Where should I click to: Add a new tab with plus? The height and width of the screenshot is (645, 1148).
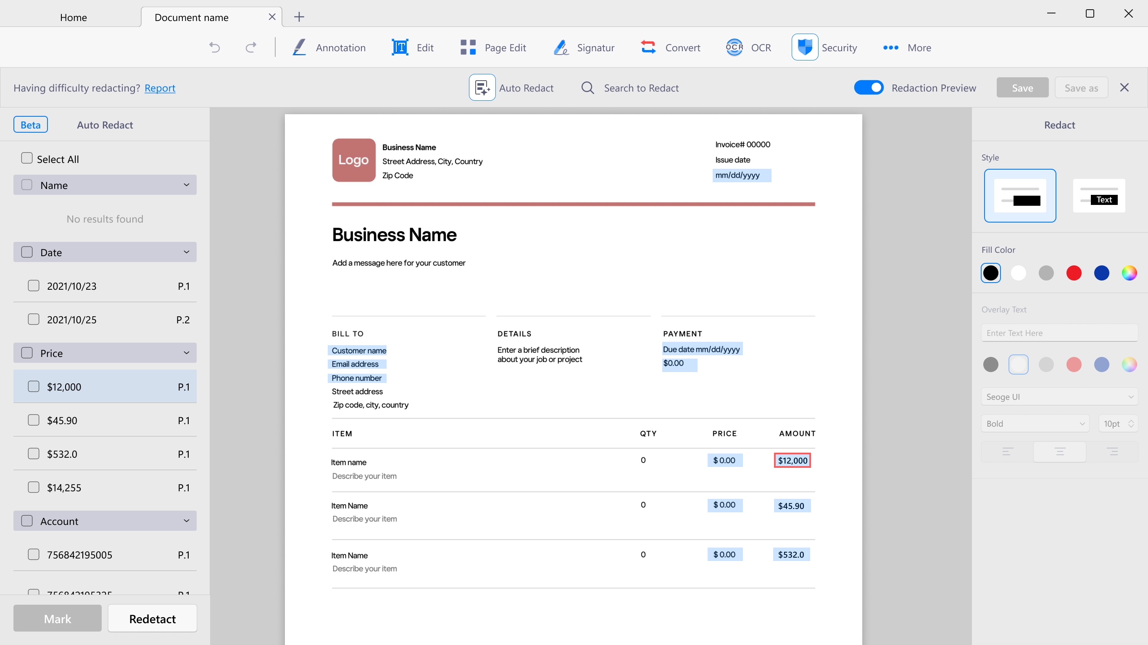[x=299, y=17]
